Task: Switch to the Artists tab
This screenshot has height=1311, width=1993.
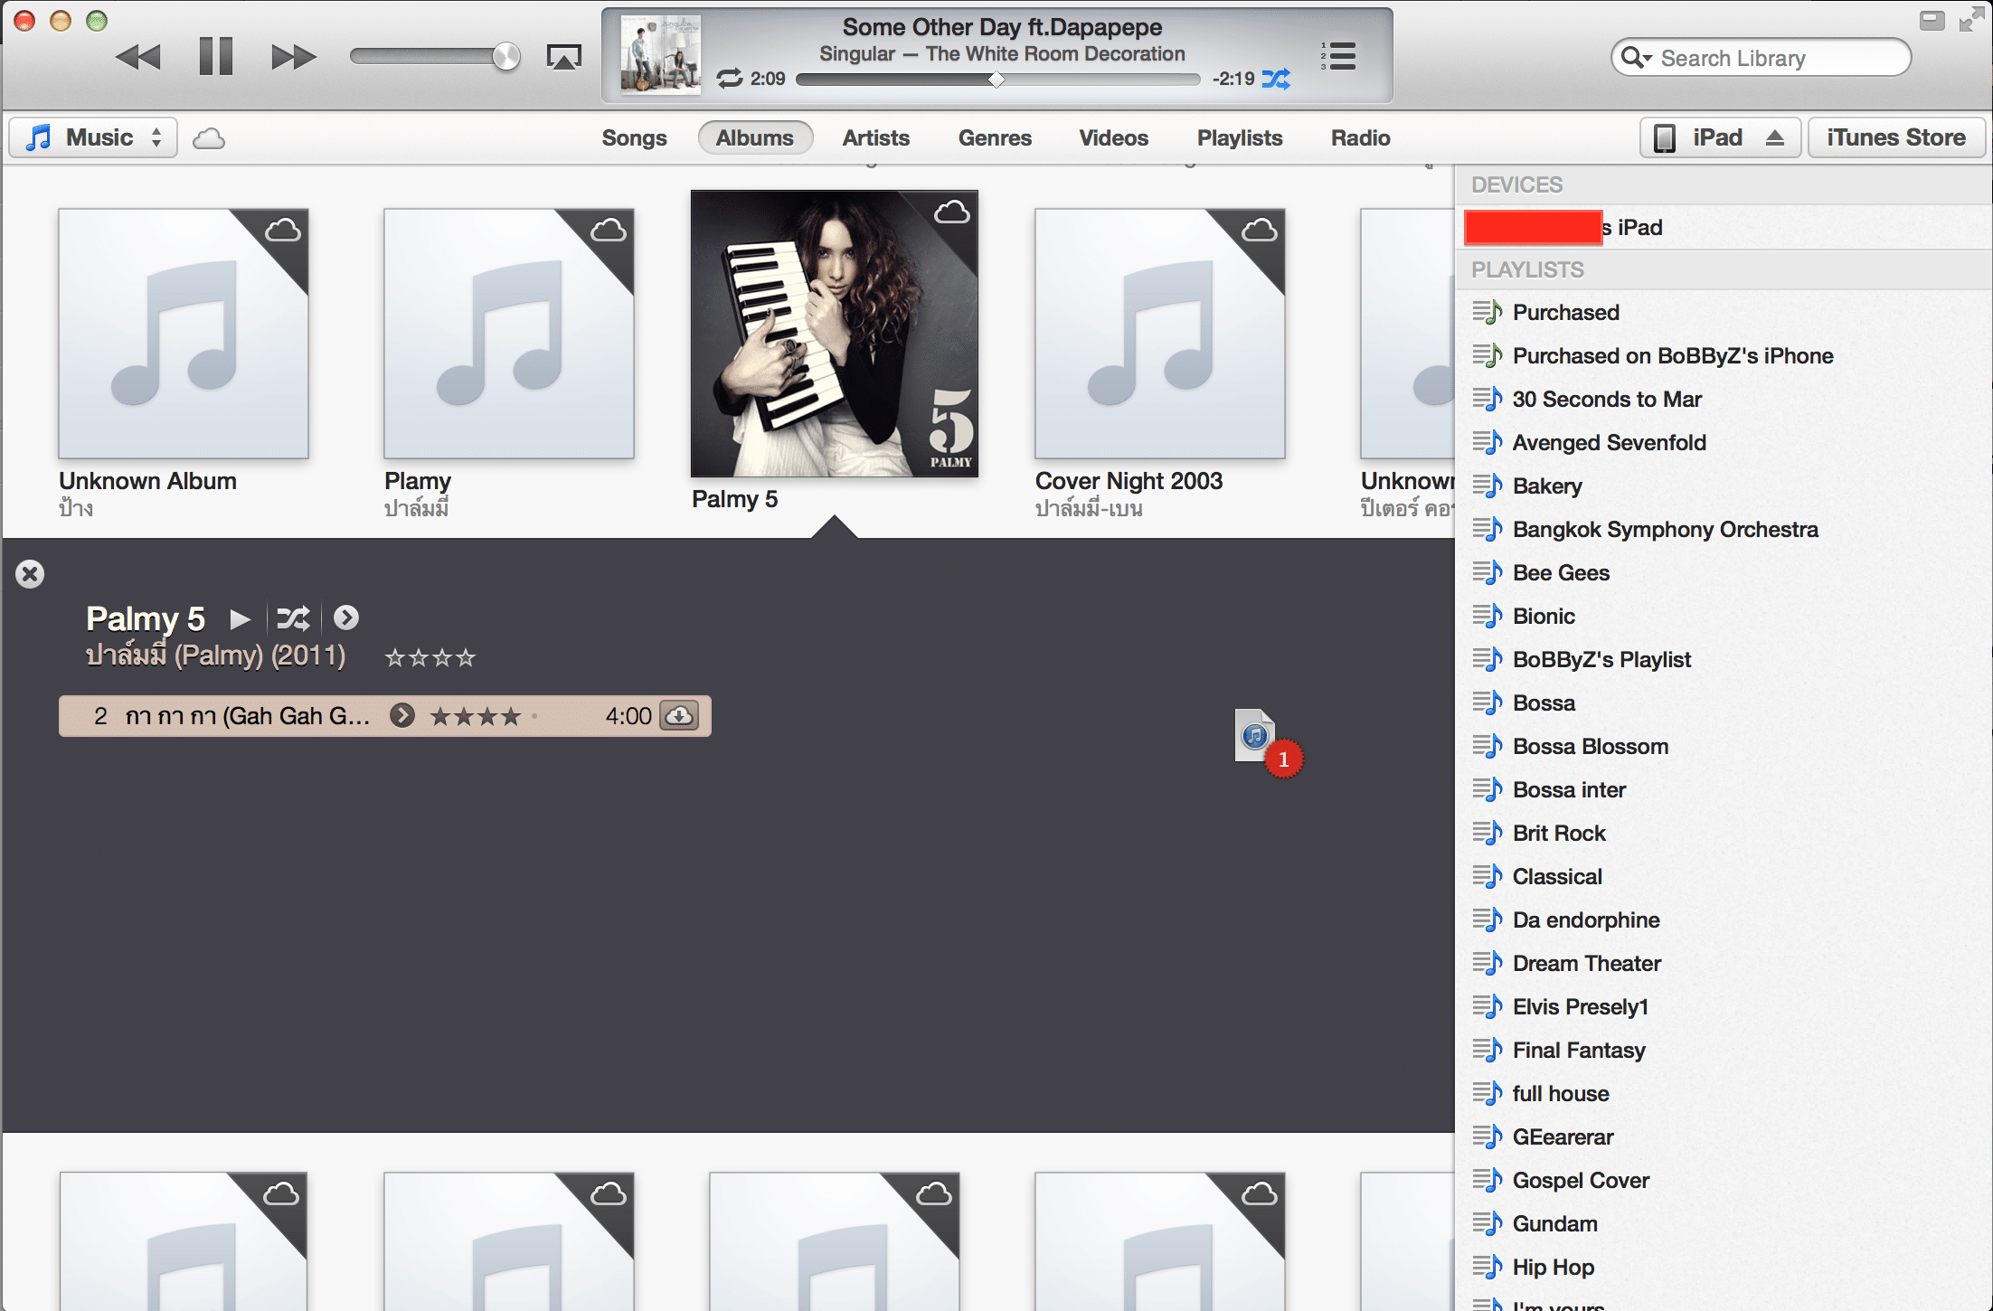Action: [875, 138]
